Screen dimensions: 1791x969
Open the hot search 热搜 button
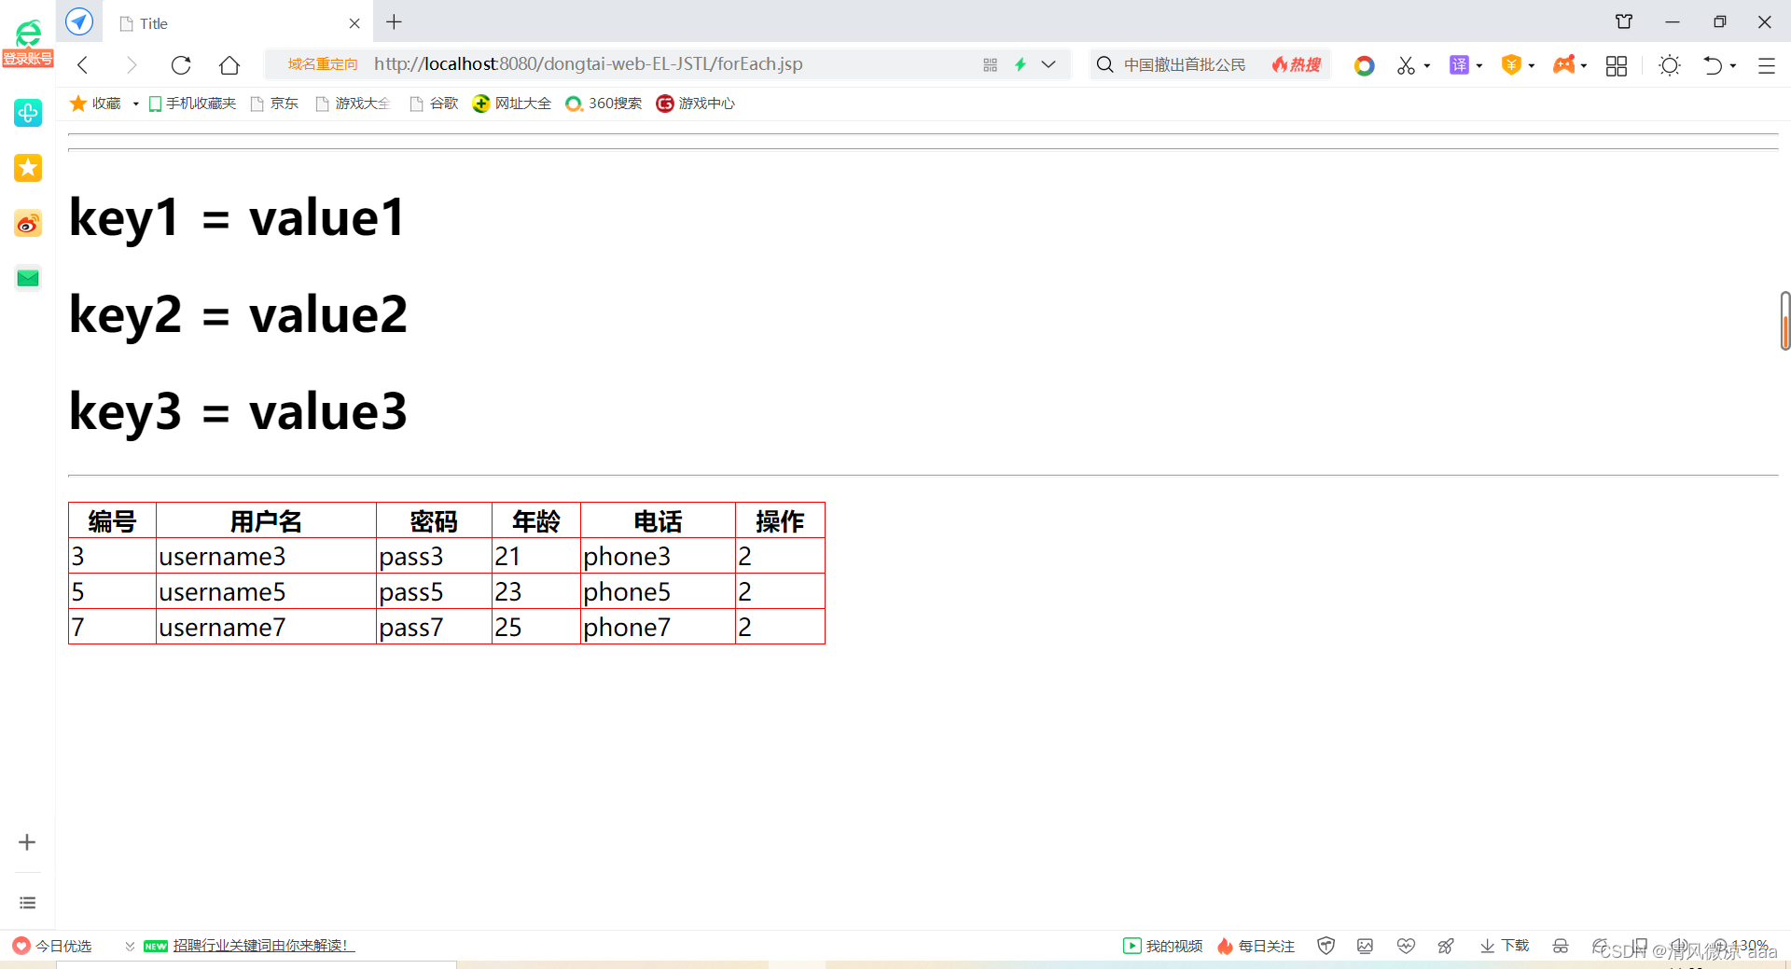point(1297,64)
